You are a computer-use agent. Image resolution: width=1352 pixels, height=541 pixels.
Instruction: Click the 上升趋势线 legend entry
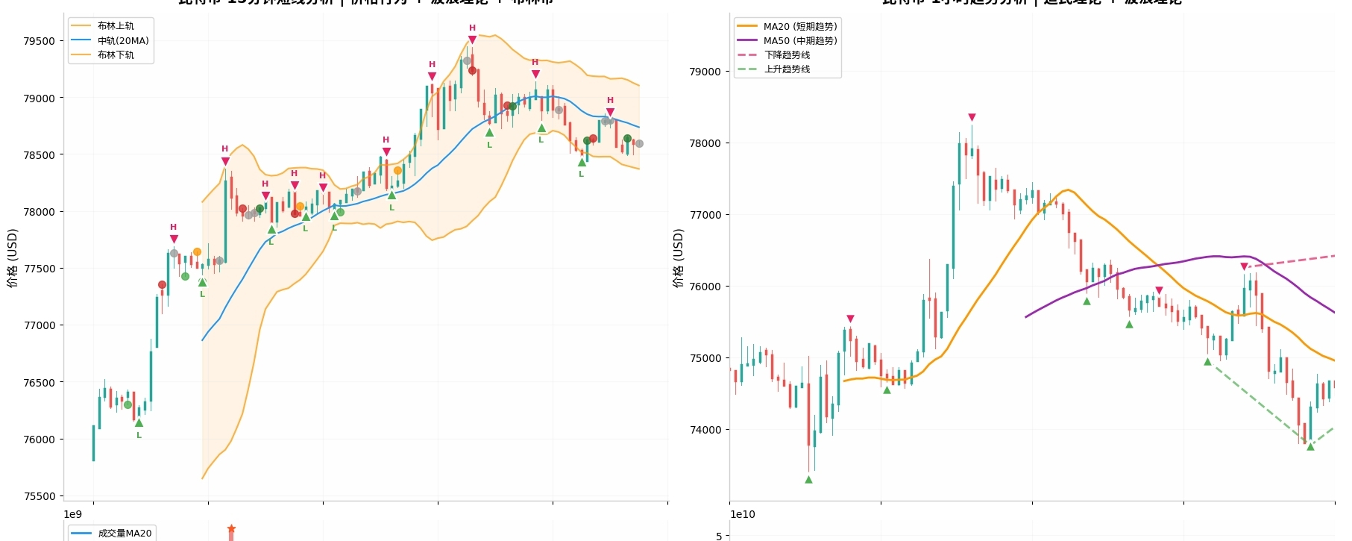(x=773, y=69)
